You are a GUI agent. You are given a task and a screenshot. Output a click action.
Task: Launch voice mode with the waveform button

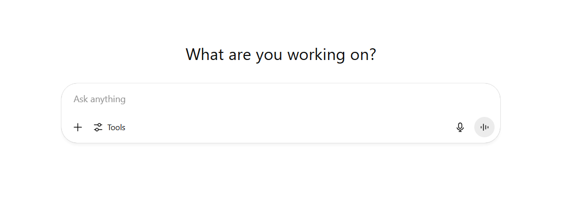[x=484, y=127]
